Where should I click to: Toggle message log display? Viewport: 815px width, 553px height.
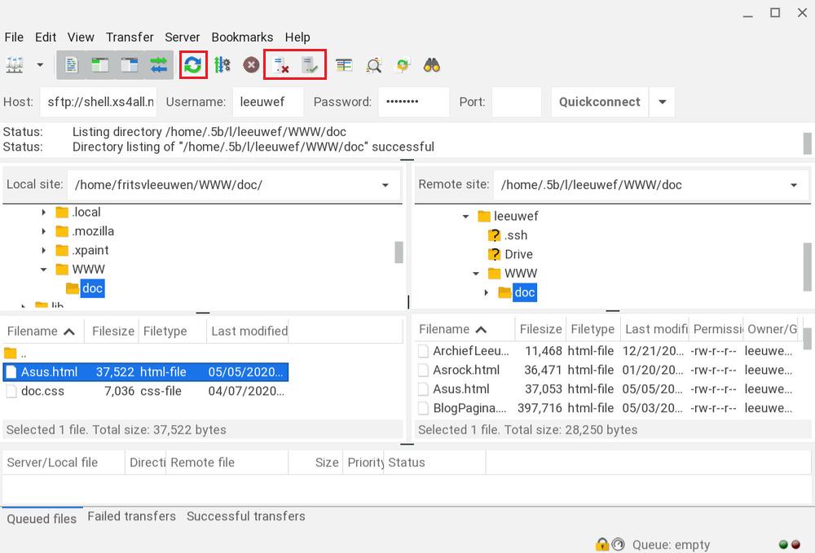pyautogui.click(x=71, y=65)
